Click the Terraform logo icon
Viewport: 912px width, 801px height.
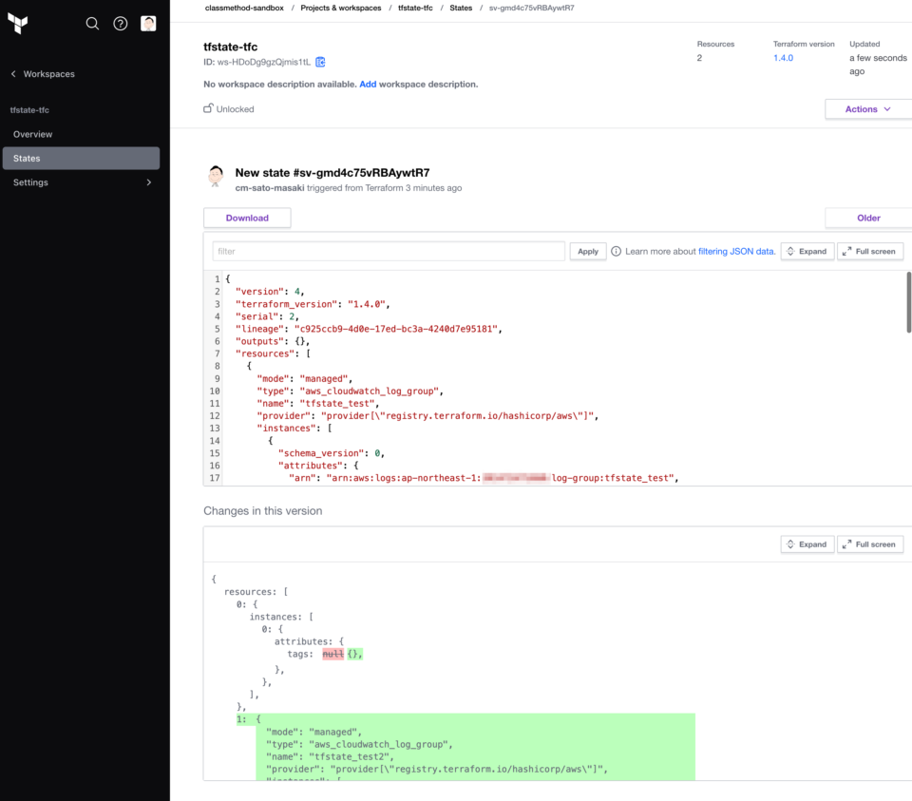pos(18,23)
